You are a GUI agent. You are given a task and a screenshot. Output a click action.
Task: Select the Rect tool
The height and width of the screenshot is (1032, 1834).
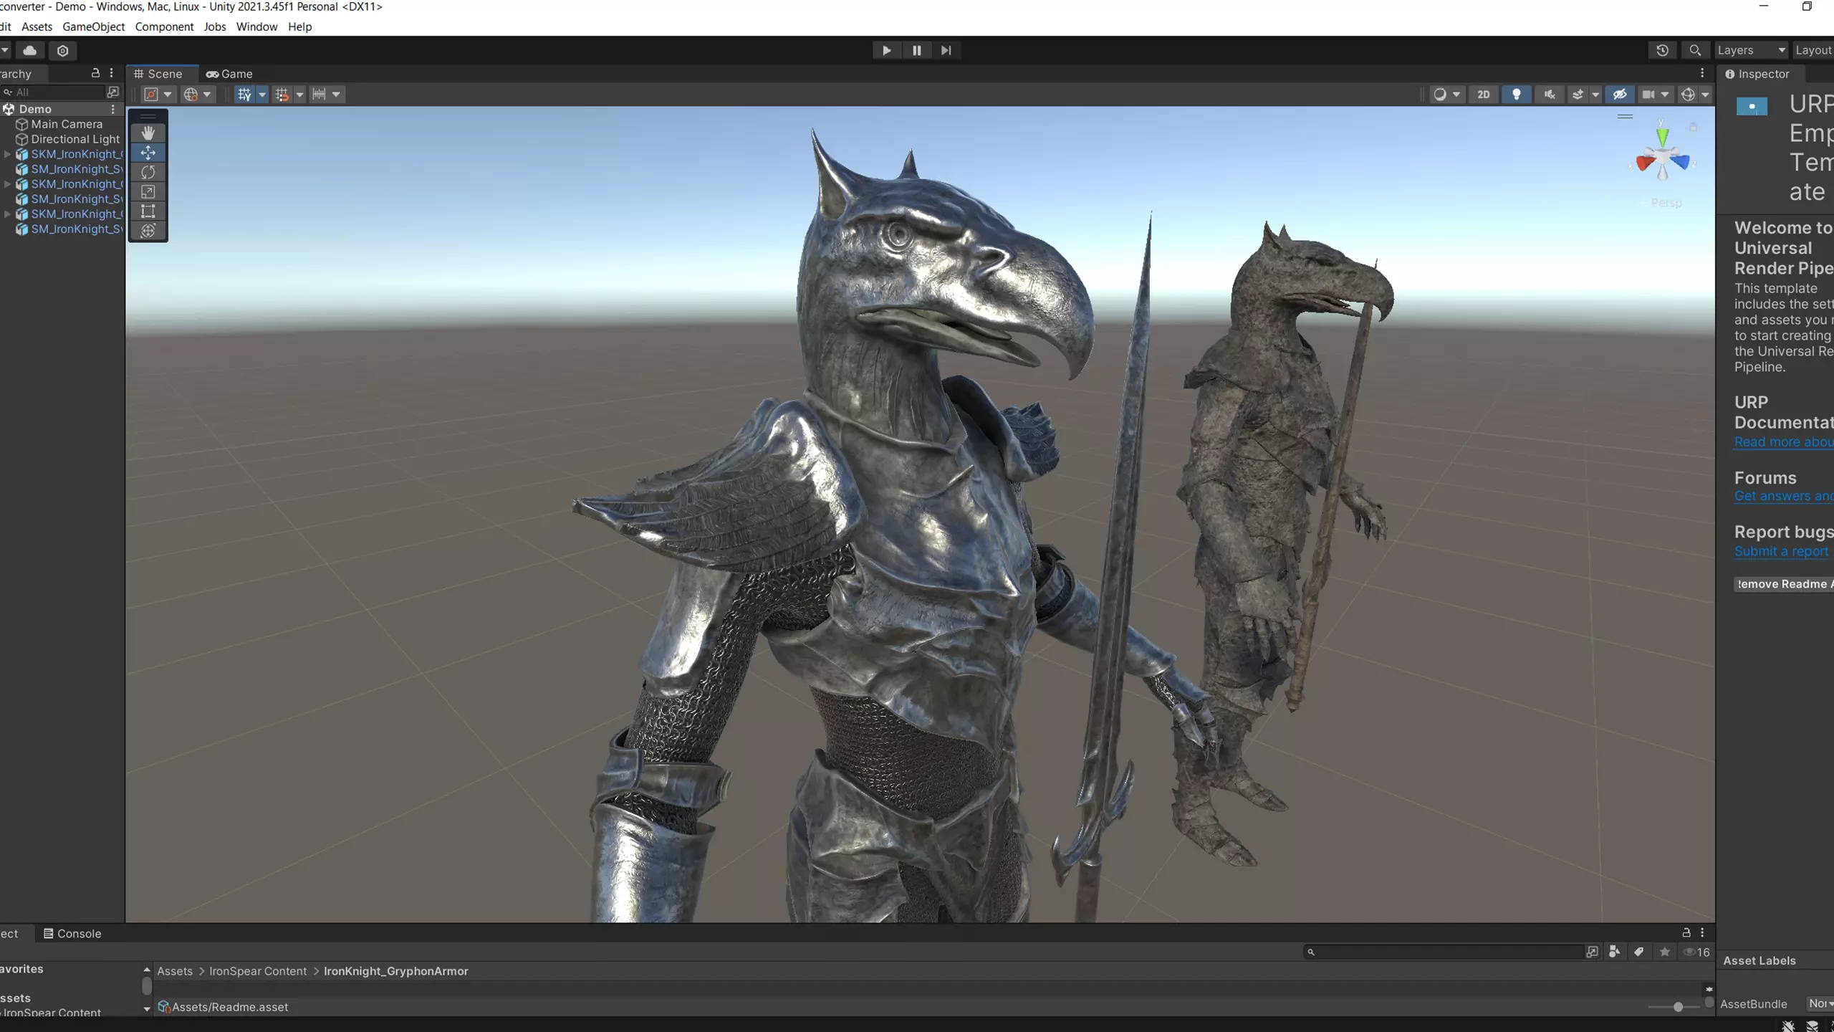click(x=148, y=211)
